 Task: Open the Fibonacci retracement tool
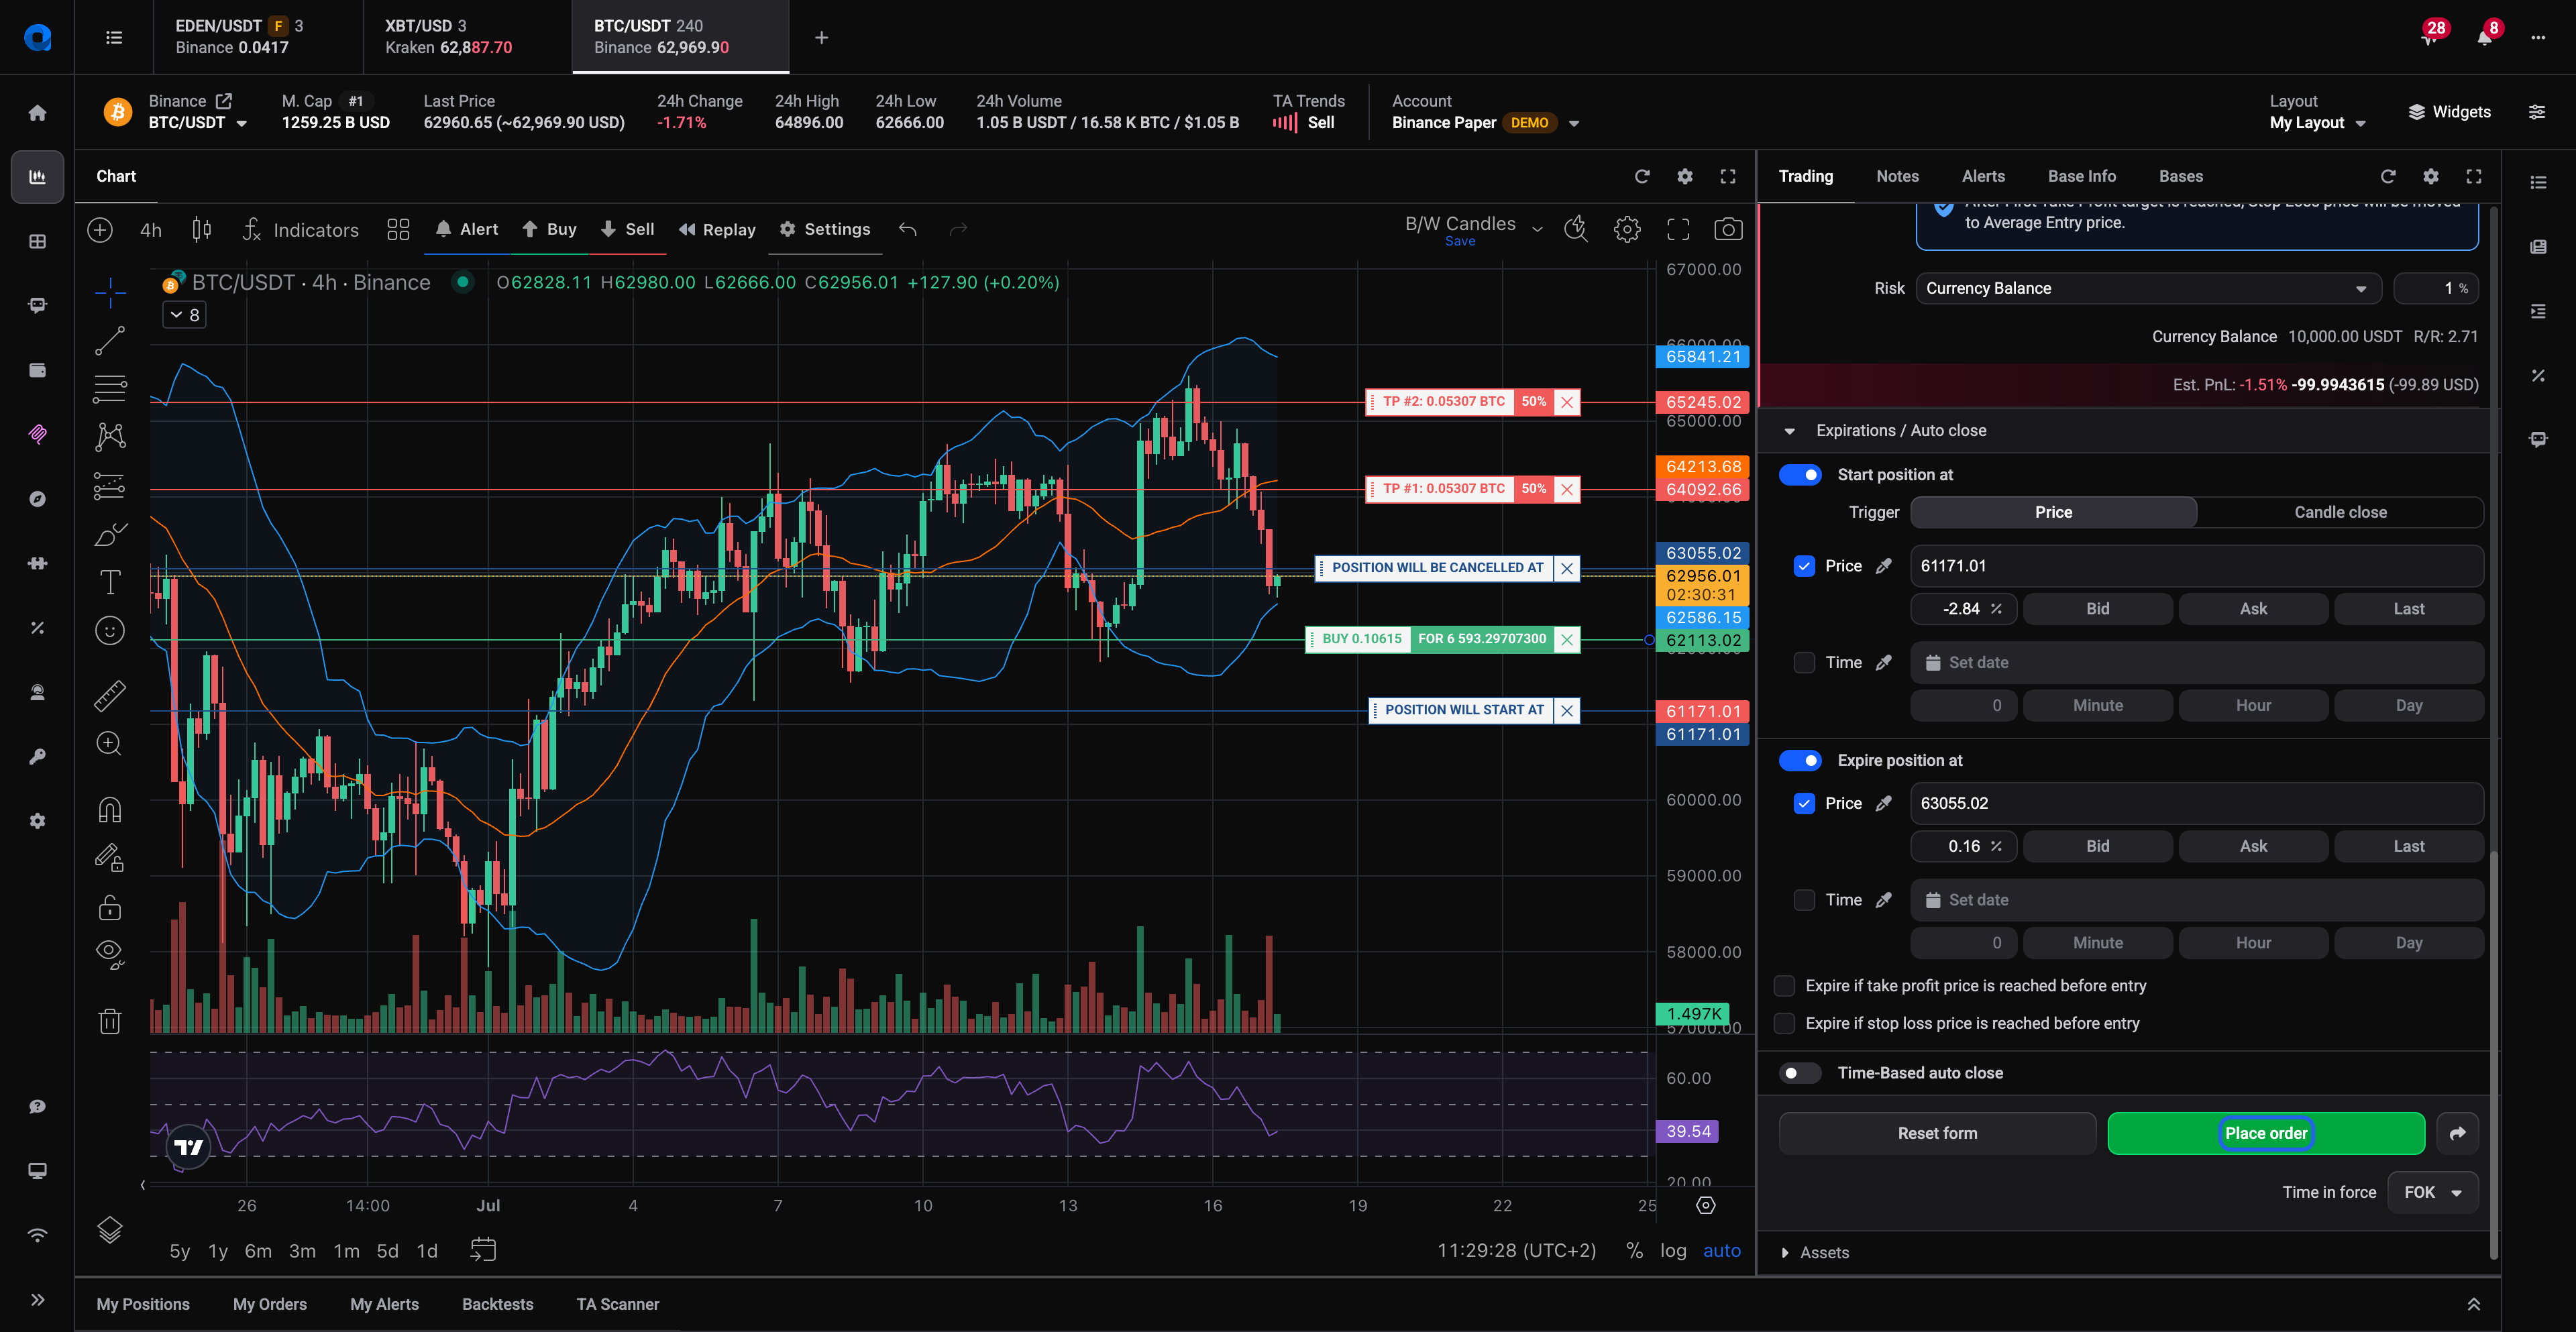point(110,389)
